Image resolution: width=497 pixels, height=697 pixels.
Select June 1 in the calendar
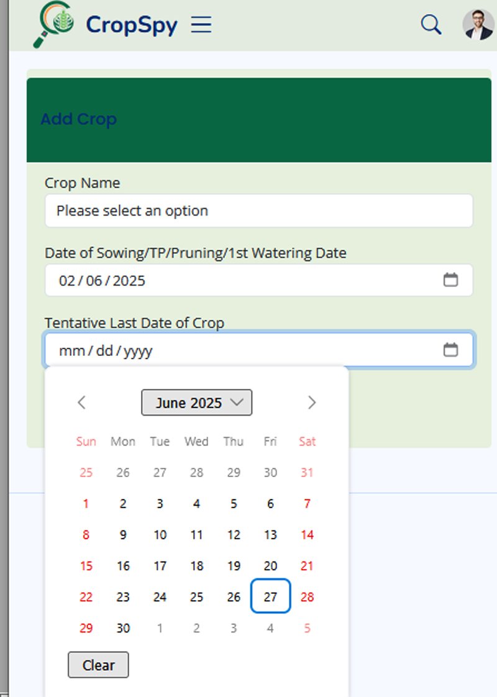point(86,504)
